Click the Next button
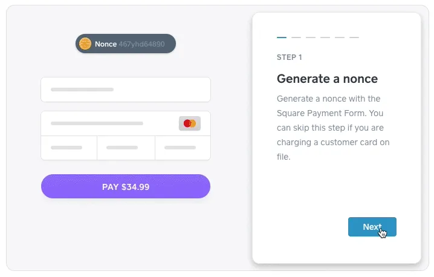This screenshot has height=277, width=434. [372, 227]
